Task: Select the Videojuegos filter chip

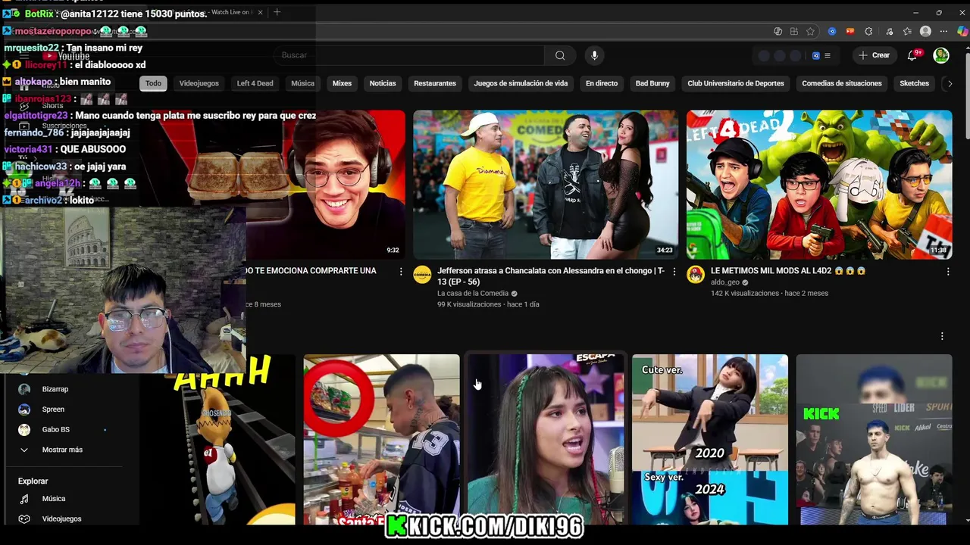Action: [199, 83]
